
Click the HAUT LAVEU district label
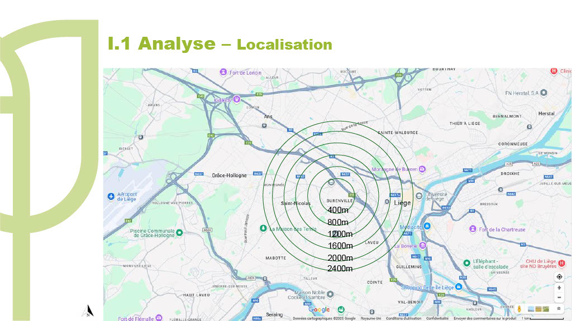[196, 295]
